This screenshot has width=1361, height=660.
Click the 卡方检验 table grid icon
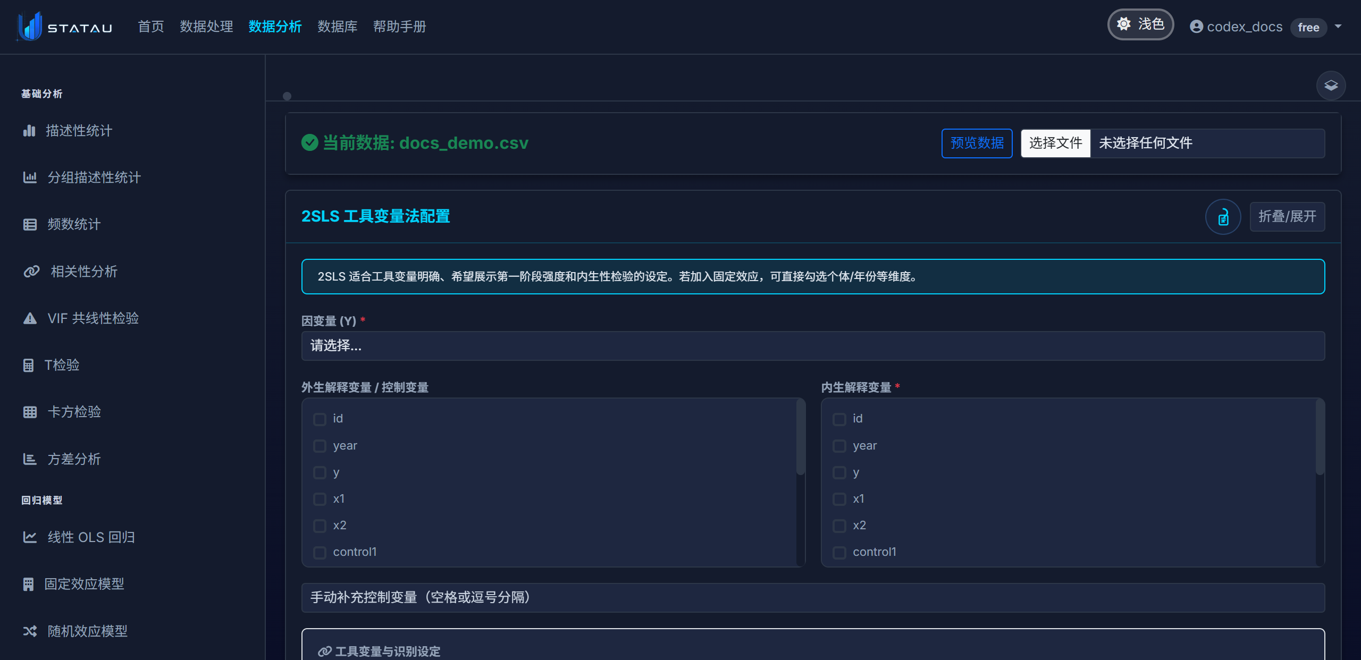[x=30, y=412]
